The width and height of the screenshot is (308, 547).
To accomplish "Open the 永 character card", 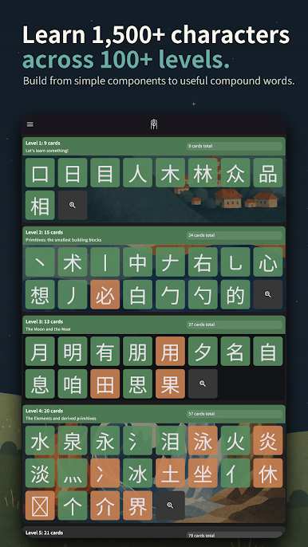I will [105, 441].
